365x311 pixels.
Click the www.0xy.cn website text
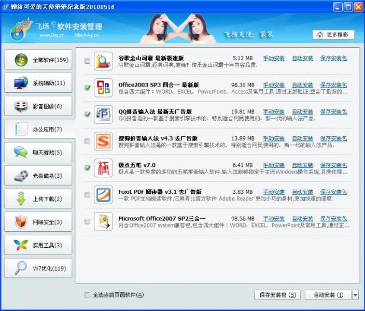tap(52, 35)
